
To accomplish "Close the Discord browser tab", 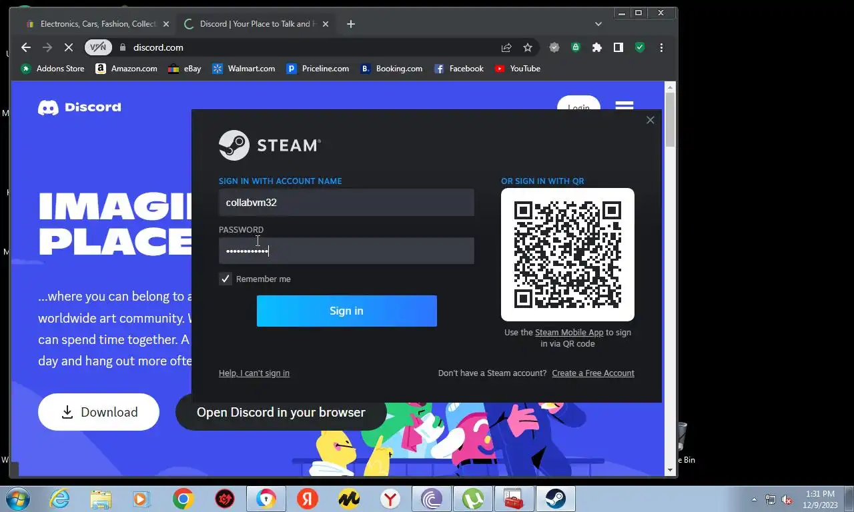I will tap(326, 24).
